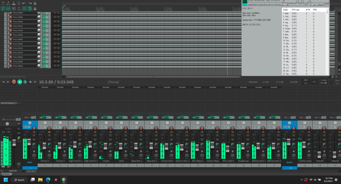Toggle the transport Repeat button
341x184 pixels.
click(25, 82)
